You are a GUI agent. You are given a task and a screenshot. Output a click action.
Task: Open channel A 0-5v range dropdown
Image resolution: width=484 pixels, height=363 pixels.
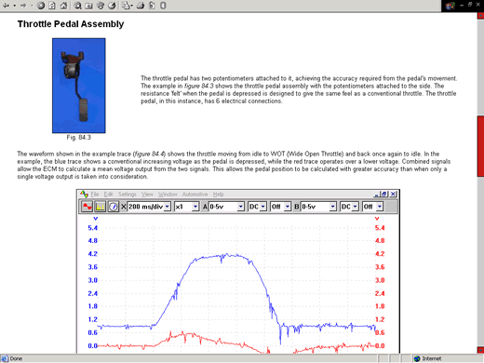(241, 207)
